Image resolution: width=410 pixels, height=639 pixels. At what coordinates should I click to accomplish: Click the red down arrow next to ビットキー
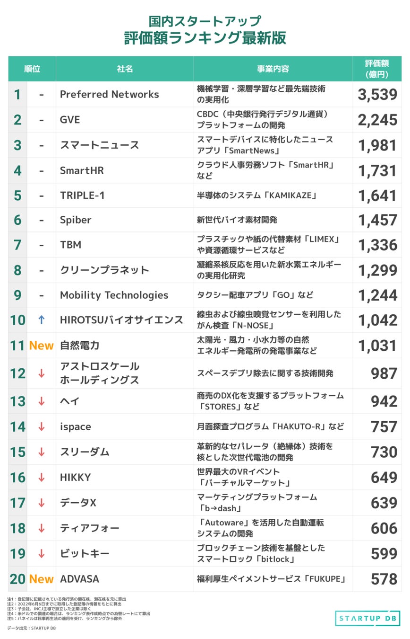point(41,553)
